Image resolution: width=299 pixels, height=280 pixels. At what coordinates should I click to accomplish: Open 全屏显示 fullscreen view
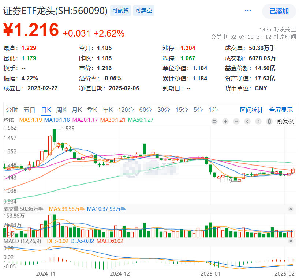(x=281, y=109)
